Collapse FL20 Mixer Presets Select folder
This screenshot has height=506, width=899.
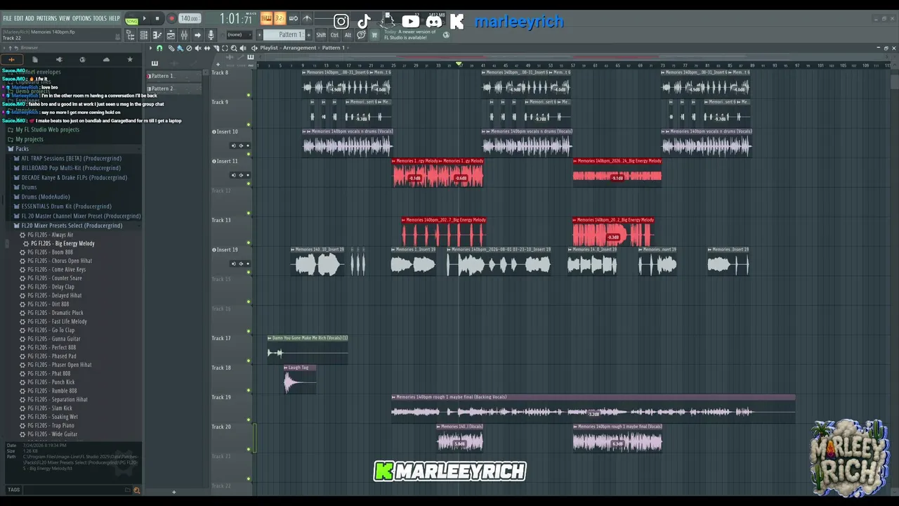[67, 226]
